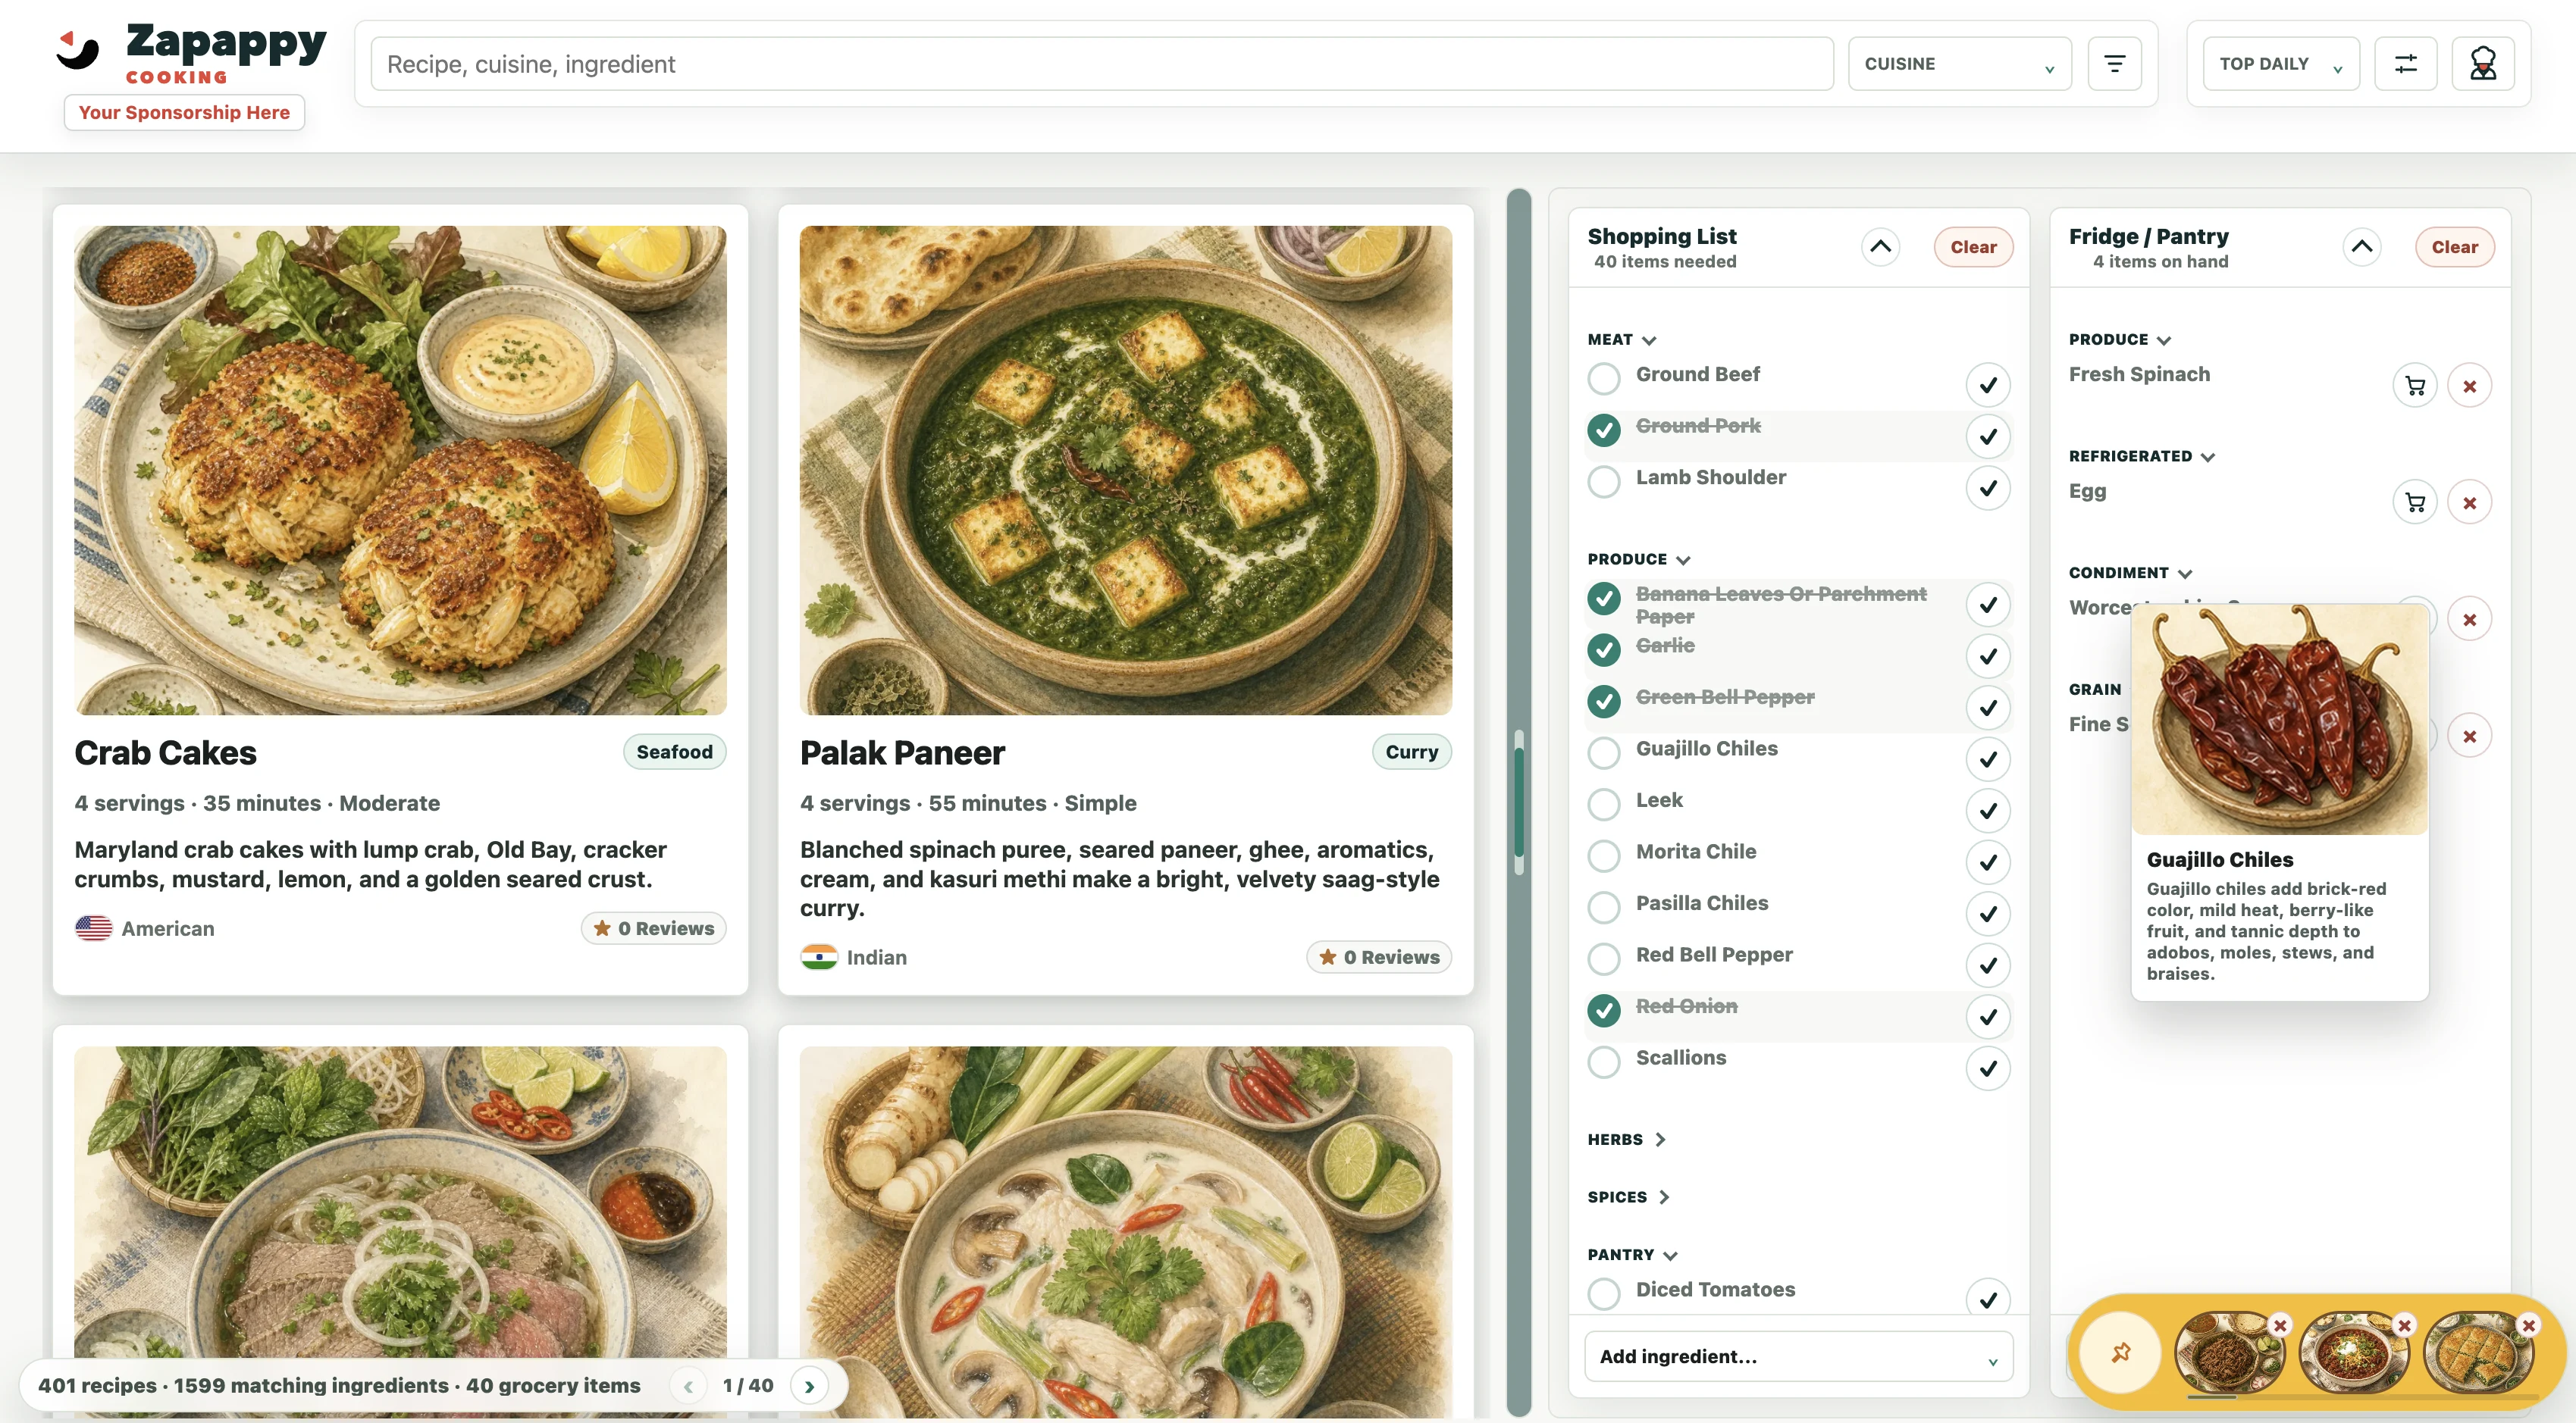The width and height of the screenshot is (2576, 1423).
Task: Remove the Worcestershire condiment item
Action: (x=2469, y=620)
